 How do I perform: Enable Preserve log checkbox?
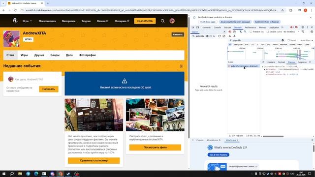(251, 31)
